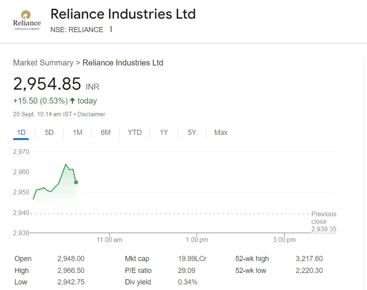Switch to the 1M chart tab
The image size is (367, 290).
(77, 133)
